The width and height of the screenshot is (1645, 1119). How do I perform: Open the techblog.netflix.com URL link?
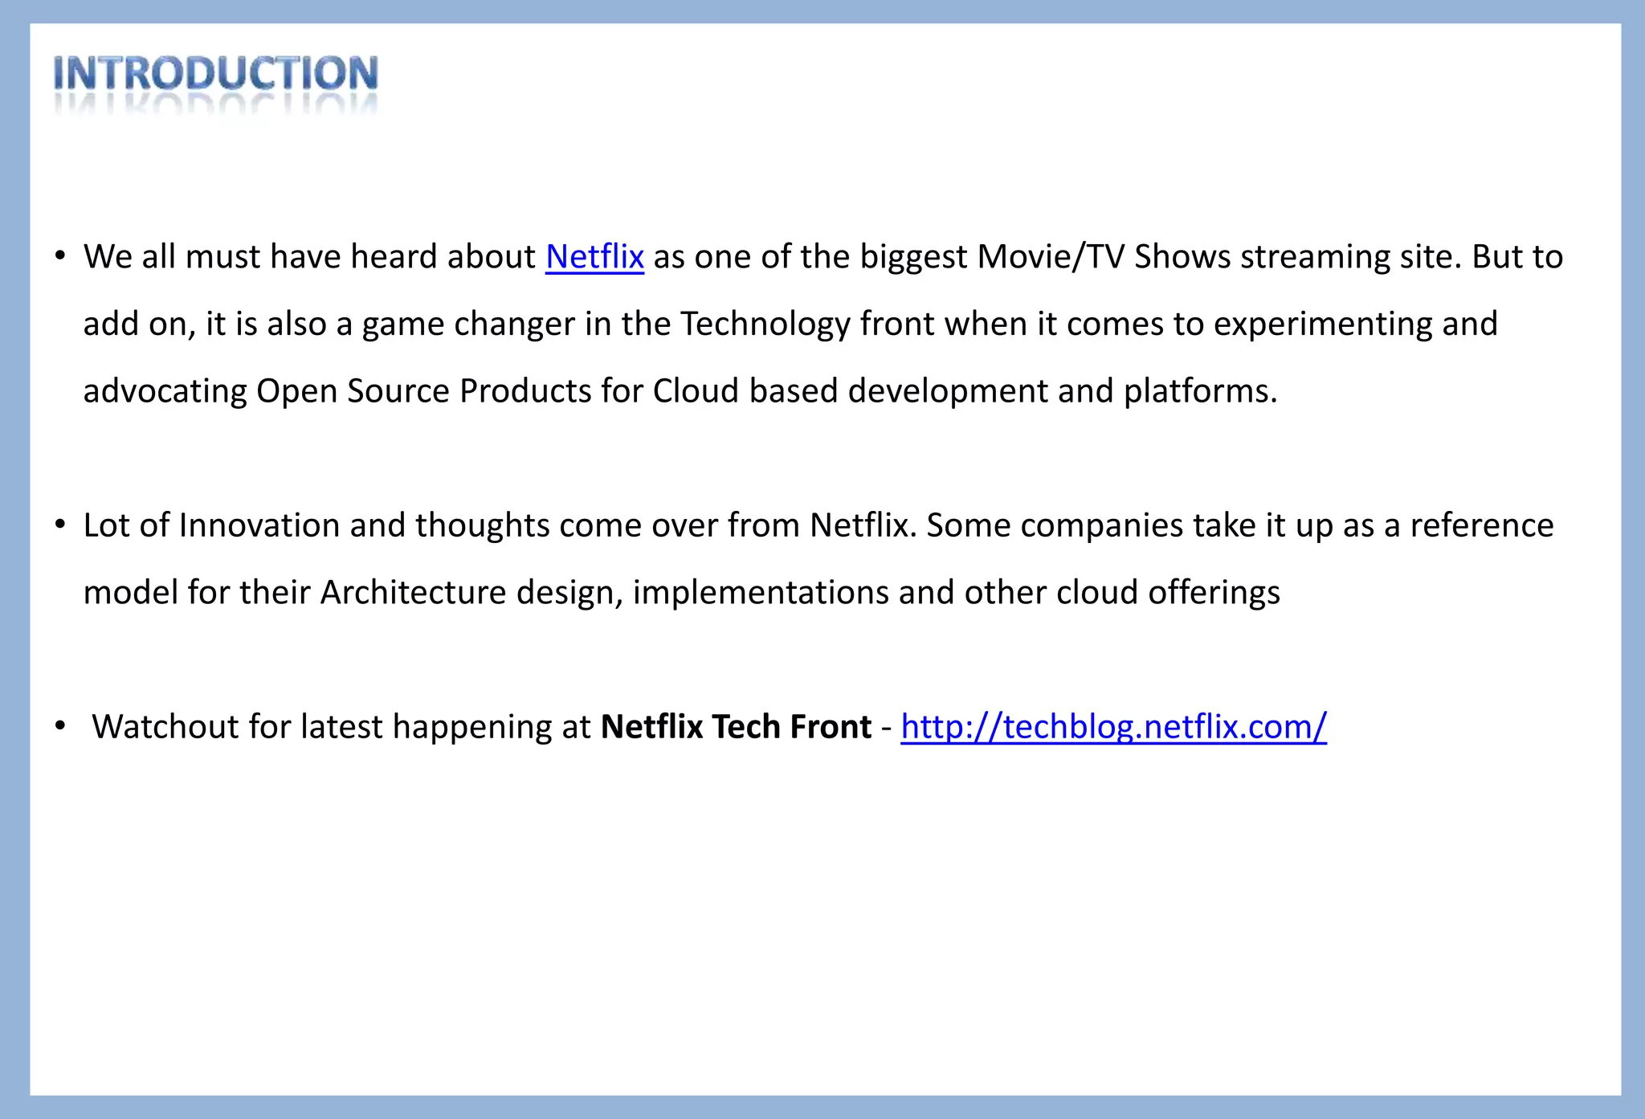[1113, 727]
